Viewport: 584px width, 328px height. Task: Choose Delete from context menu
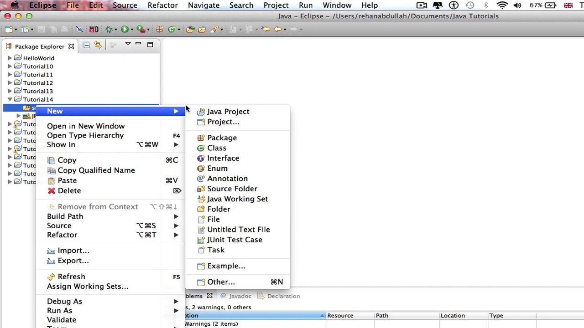[x=110, y=191]
